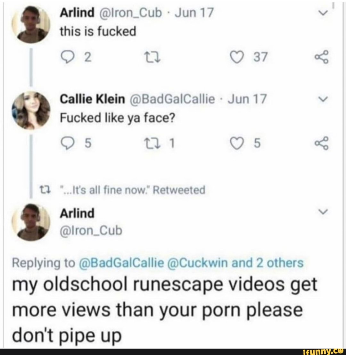Unlike Callie Klein's tweet heart icon

[x=237, y=143]
